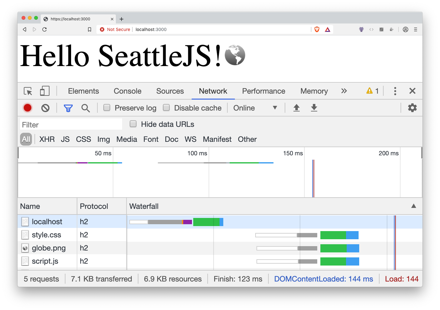Export HAR file with download arrow
This screenshot has height=310, width=440.
(314, 108)
